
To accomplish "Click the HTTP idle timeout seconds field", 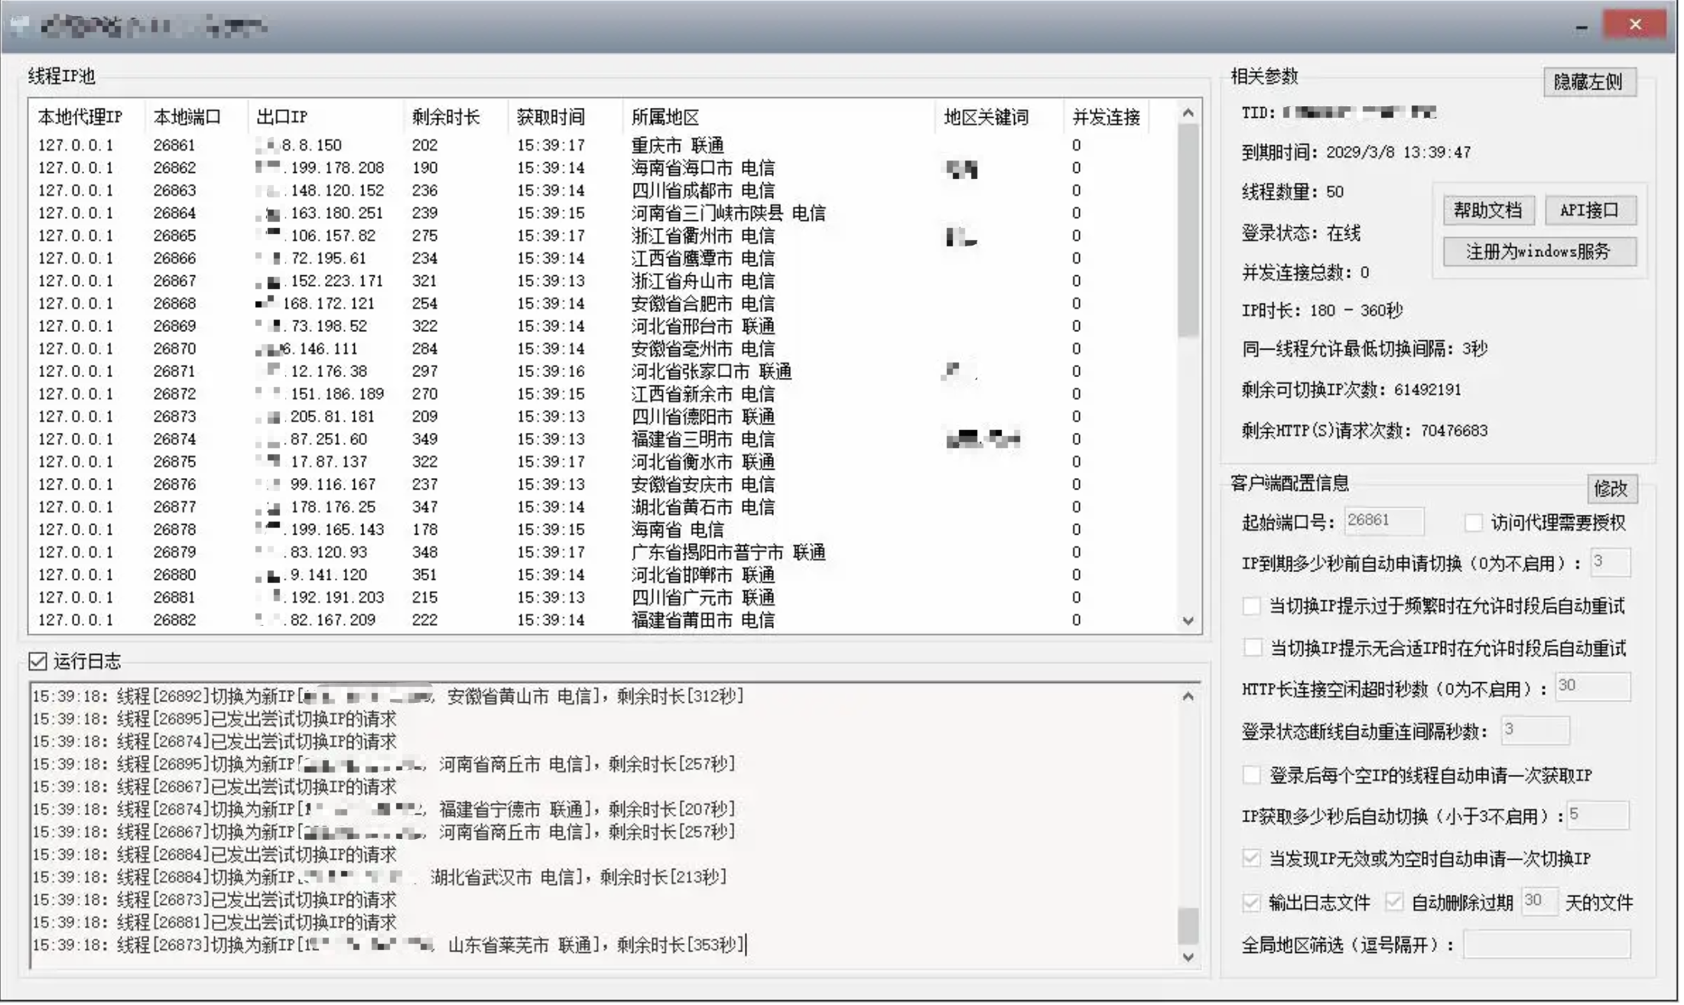I will point(1592,688).
